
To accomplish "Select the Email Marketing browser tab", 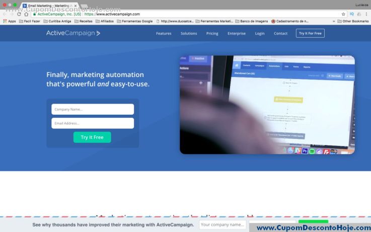I will 48,6.
